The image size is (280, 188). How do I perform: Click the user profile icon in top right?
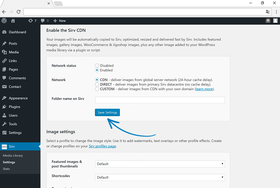tap(275, 21)
